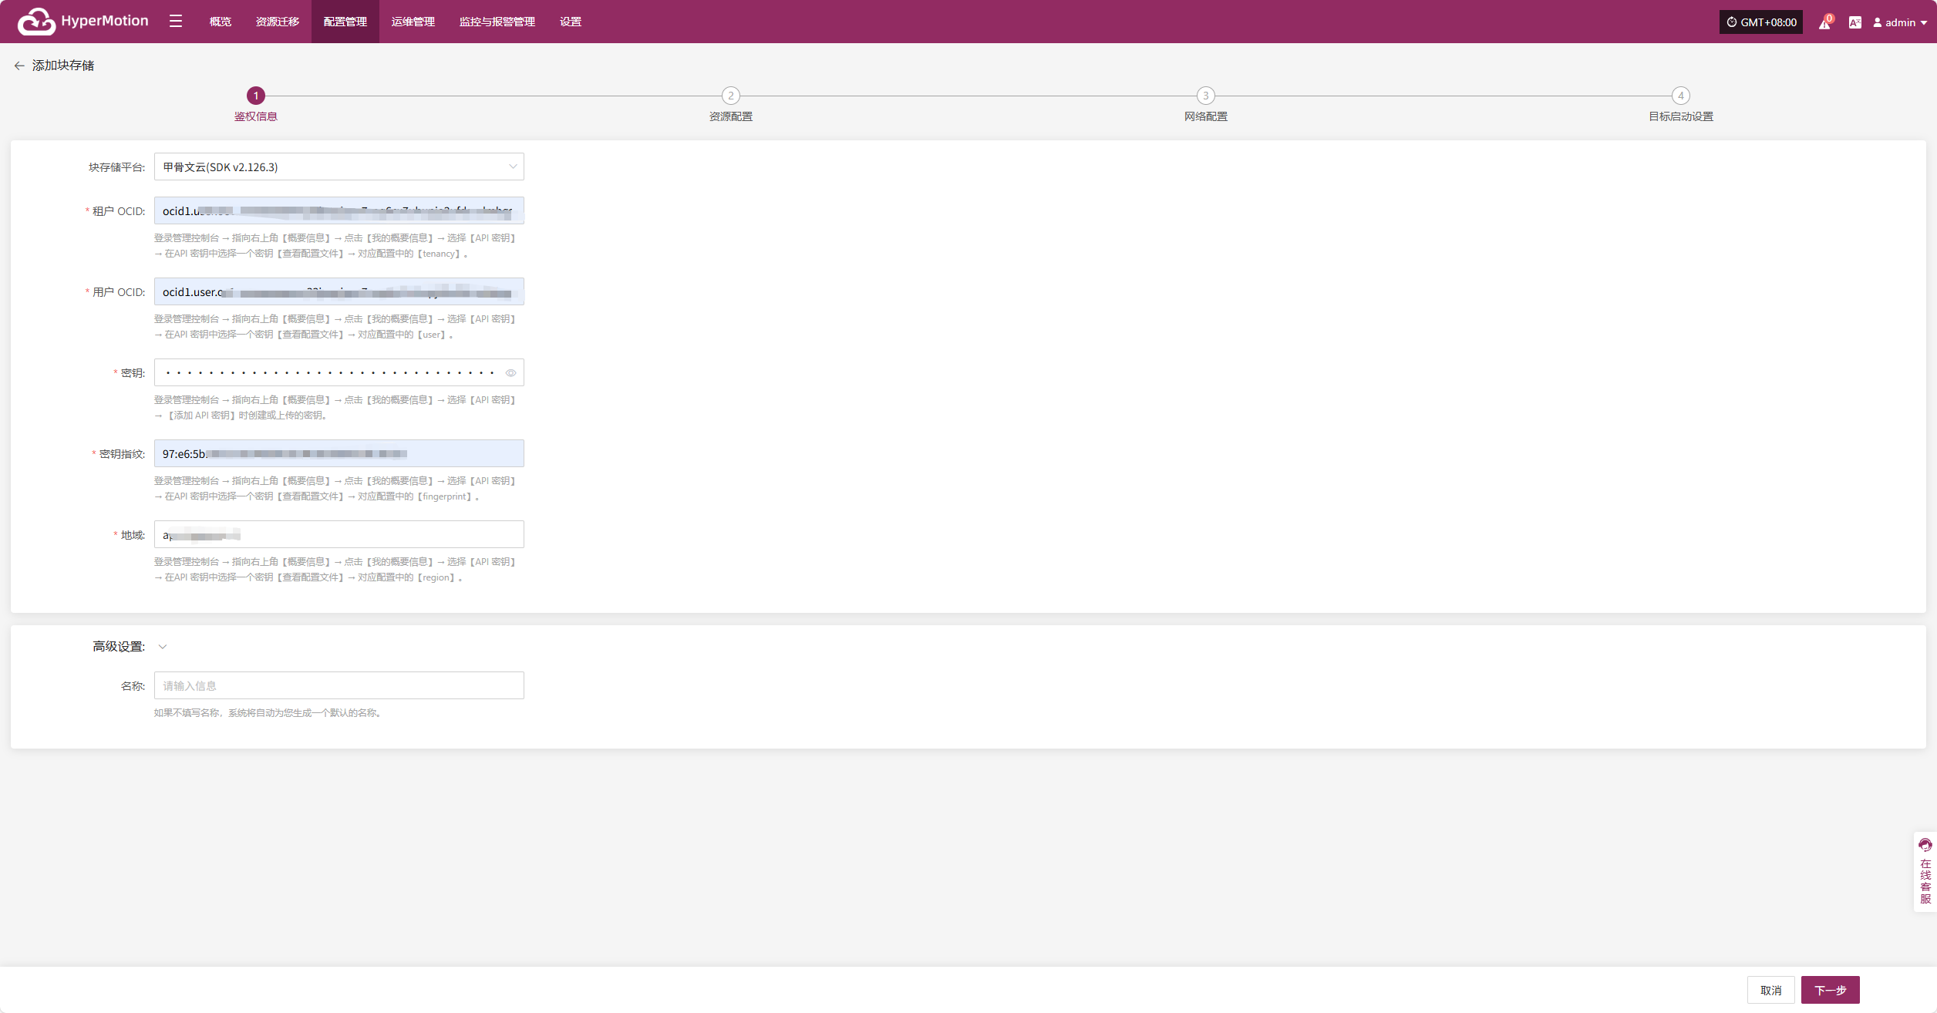Focus the 用户 OCID input field
The width and height of the screenshot is (1937, 1013).
pos(339,291)
